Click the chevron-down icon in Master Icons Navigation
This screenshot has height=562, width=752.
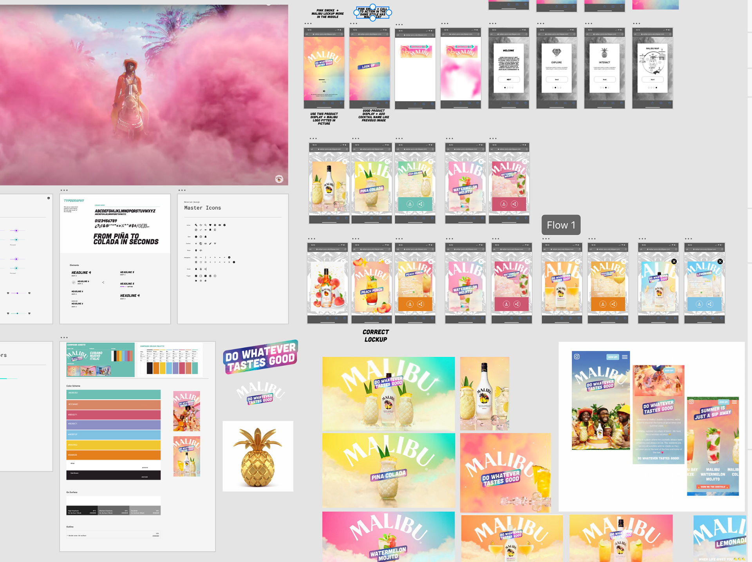(224, 262)
